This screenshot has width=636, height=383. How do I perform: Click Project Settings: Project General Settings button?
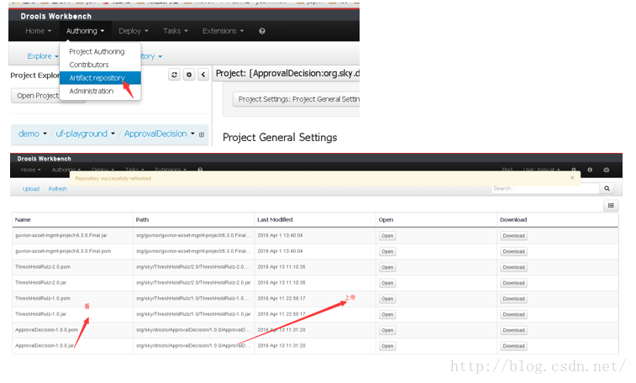tap(296, 99)
